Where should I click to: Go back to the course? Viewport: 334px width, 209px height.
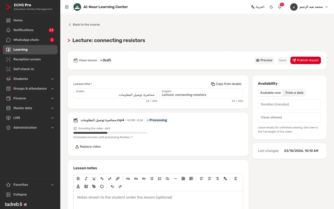pyautogui.click(x=84, y=25)
